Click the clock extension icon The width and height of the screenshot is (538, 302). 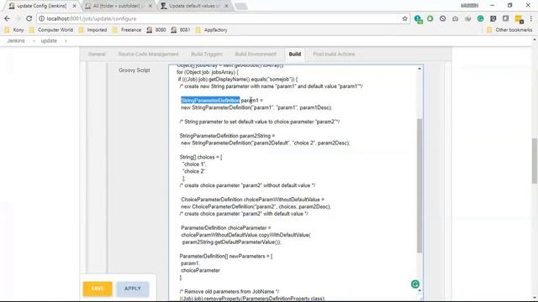coord(443,18)
